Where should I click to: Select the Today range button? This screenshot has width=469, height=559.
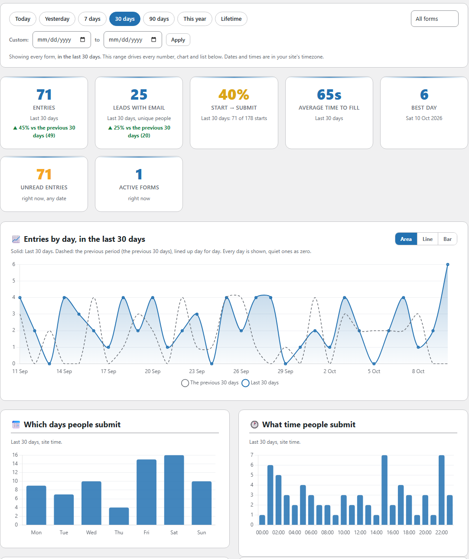pyautogui.click(x=23, y=19)
